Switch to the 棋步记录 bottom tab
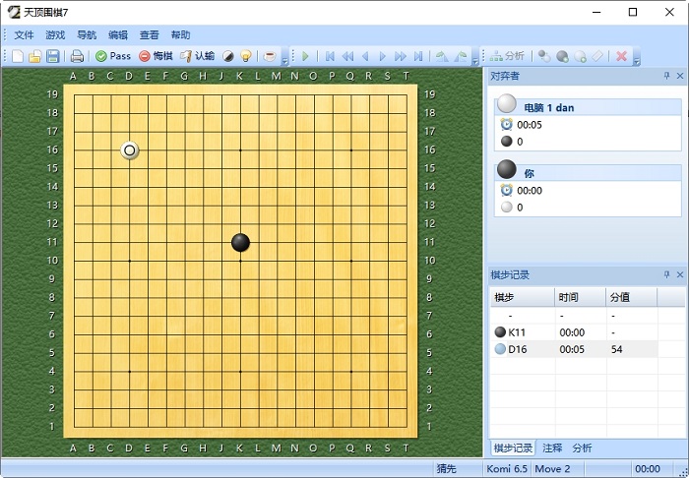 pos(513,448)
